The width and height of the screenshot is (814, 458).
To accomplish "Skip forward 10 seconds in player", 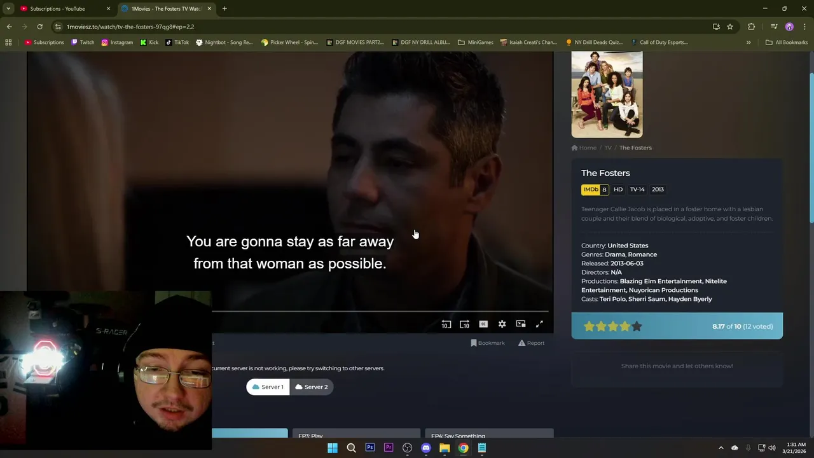I will pyautogui.click(x=465, y=324).
